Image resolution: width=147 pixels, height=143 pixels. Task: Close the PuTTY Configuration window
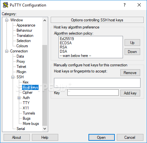(x=139, y=5)
